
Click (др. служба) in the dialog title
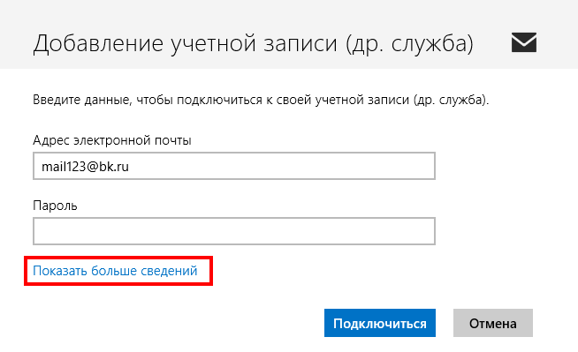409,44
